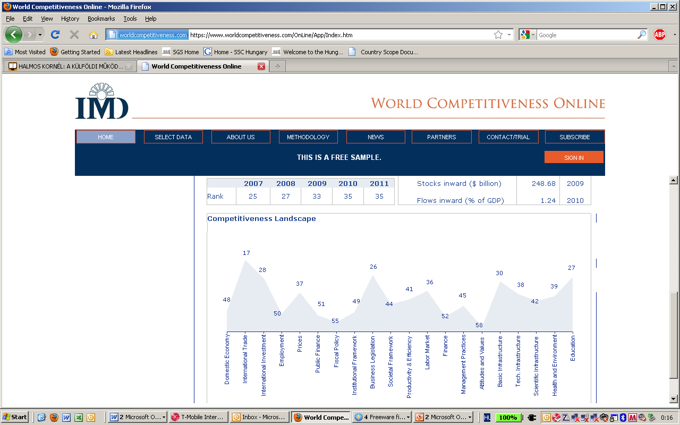This screenshot has height=425, width=680.
Task: Bookmark this page with the star icon
Action: tap(498, 35)
